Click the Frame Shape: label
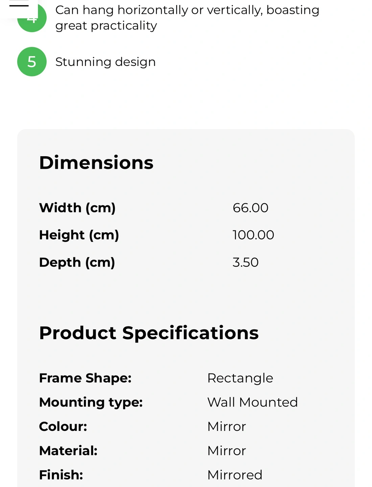372x487 pixels. [85, 378]
